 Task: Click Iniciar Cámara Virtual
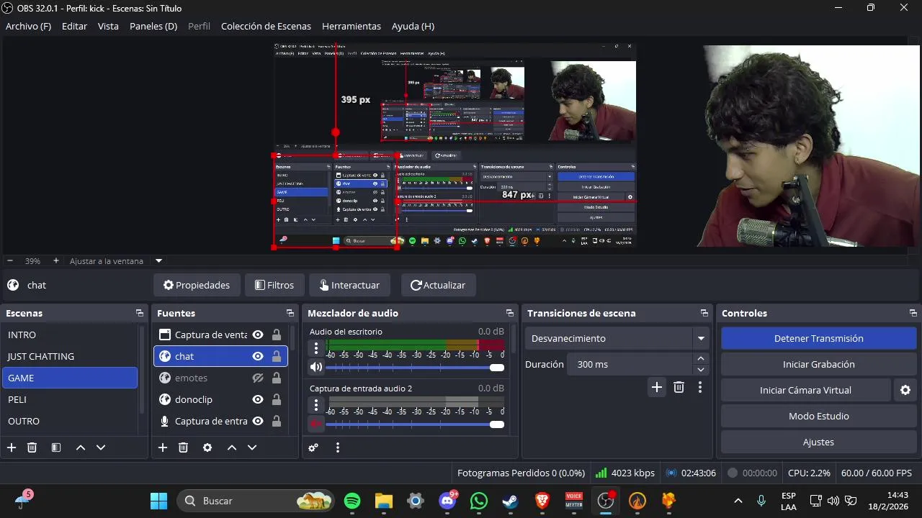pyautogui.click(x=805, y=390)
